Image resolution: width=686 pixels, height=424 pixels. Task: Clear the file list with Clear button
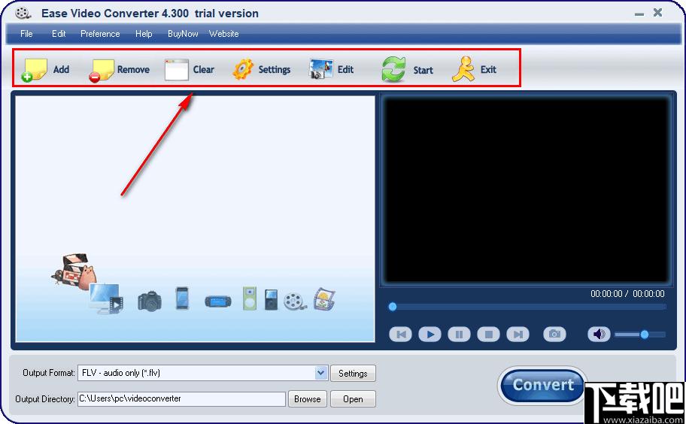click(x=190, y=69)
